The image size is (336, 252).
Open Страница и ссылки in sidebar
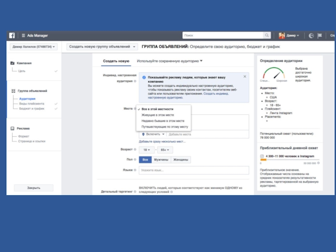click(32, 141)
